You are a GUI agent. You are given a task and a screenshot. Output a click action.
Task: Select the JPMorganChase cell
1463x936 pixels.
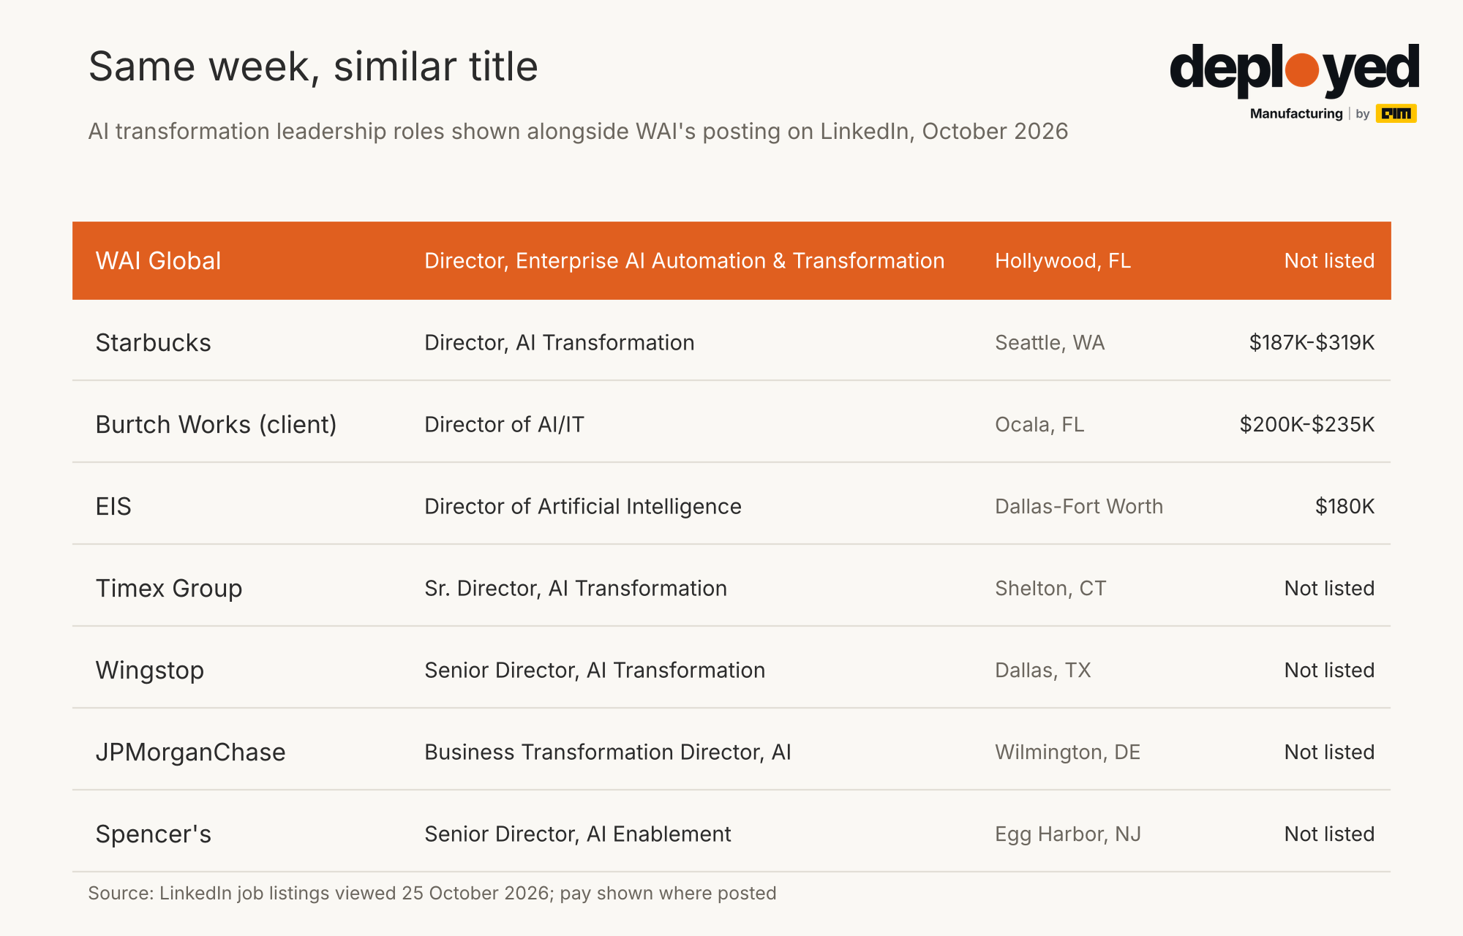point(190,752)
